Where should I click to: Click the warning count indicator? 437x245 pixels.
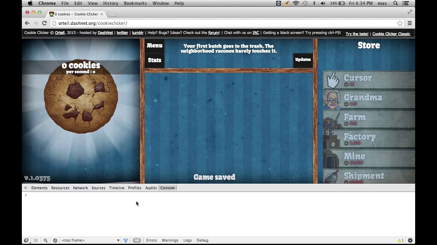pyautogui.click(x=401, y=240)
